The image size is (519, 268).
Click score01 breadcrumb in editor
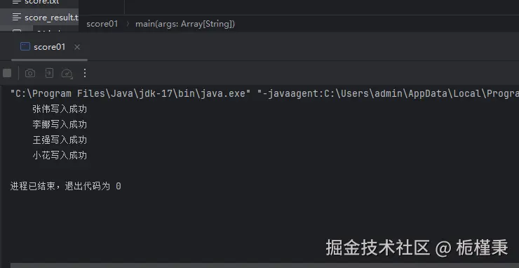tap(102, 24)
